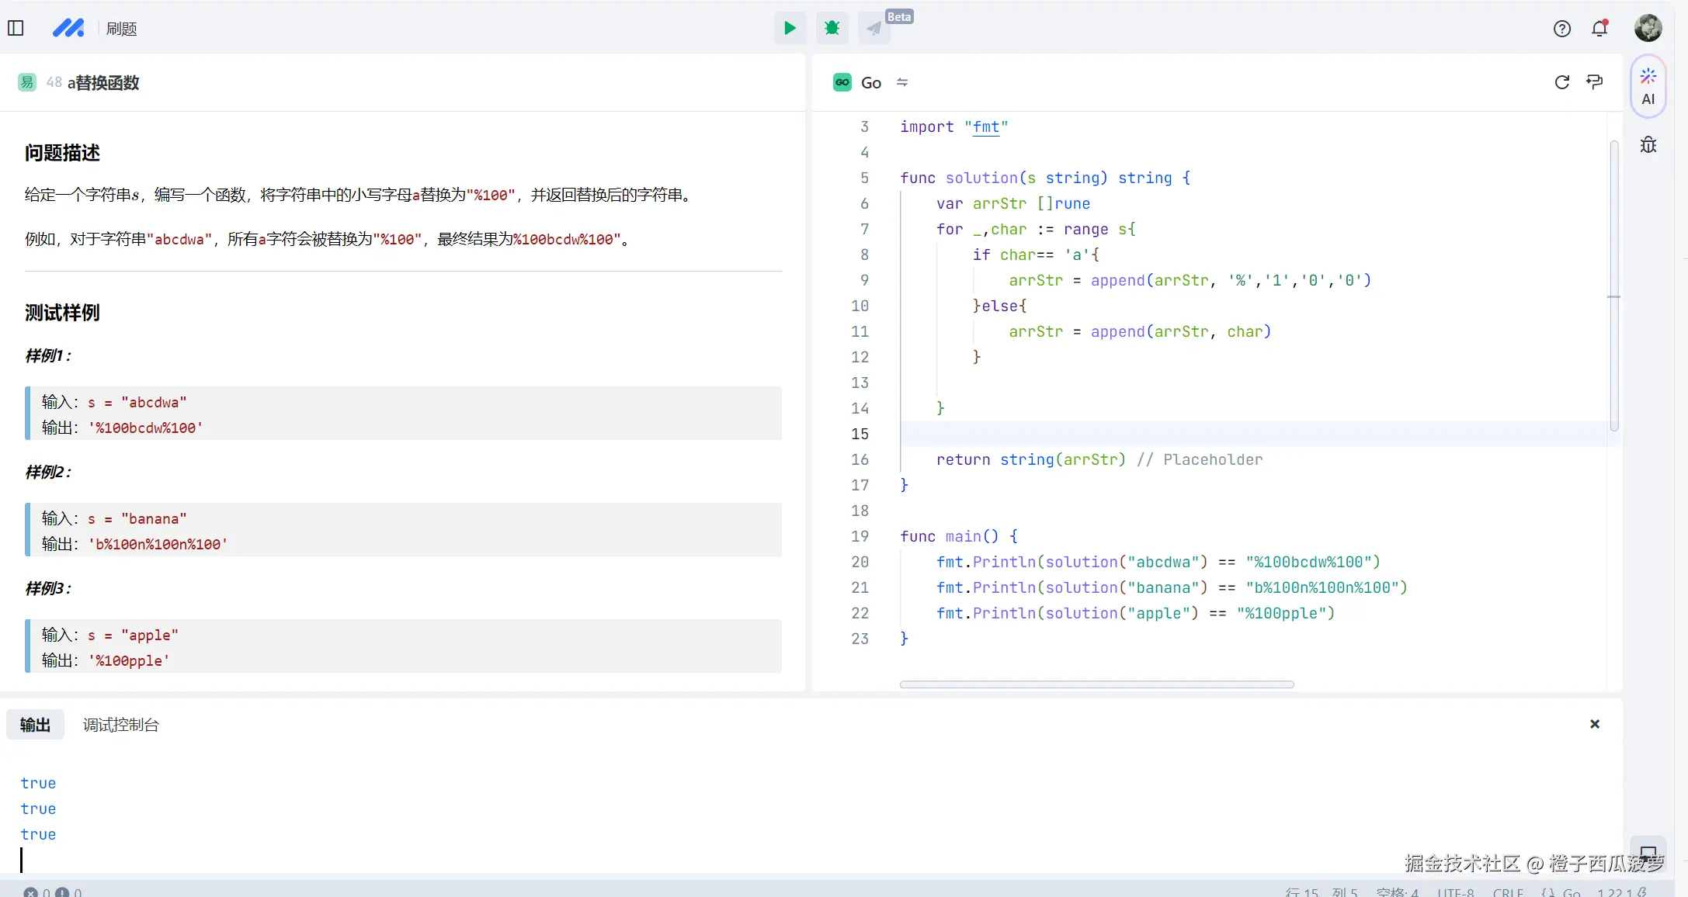Screen dimensions: 1688x897
Task: Start debugging with the bug icon
Action: [832, 28]
